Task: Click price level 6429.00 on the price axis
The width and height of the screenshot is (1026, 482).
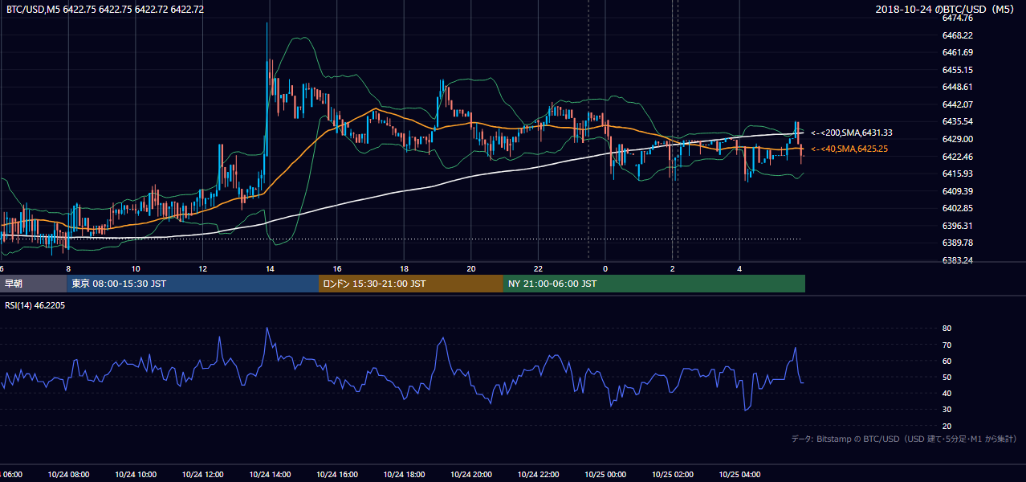Action: [957, 139]
